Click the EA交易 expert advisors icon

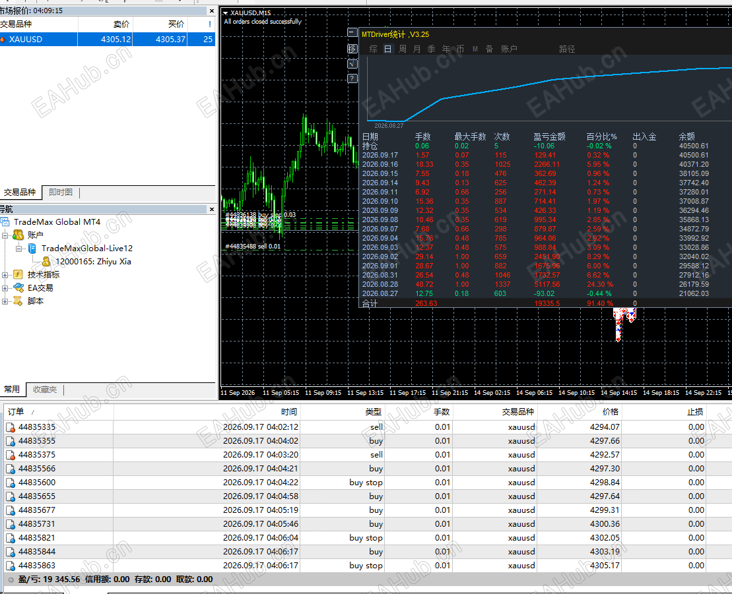click(18, 287)
